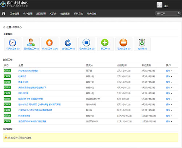182x148 pixels.
Task: Open 今天的工单 clock icon tile
Action: (13, 44)
